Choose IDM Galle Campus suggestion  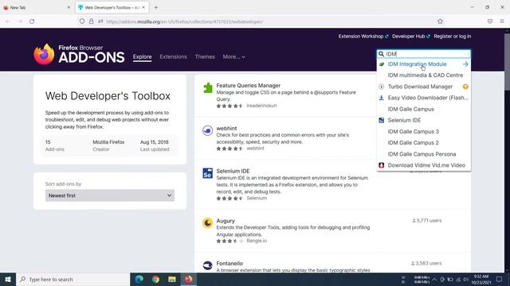click(x=424, y=109)
